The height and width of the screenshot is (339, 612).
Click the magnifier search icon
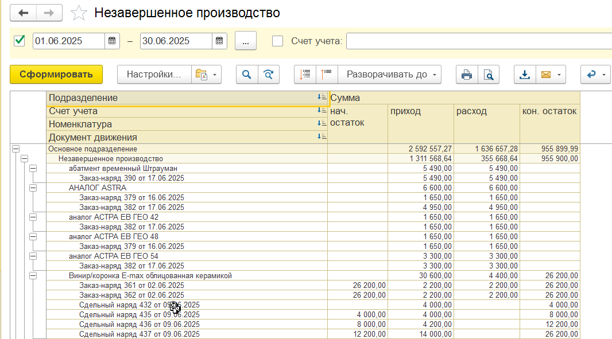pyautogui.click(x=247, y=74)
